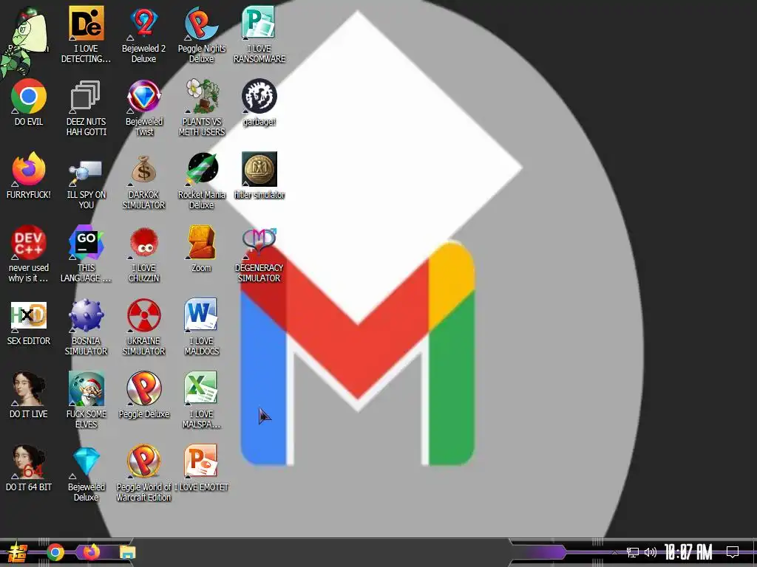Select the GoLand icon labeled THIS LANGUAGE
This screenshot has width=757, height=567.
click(86, 242)
